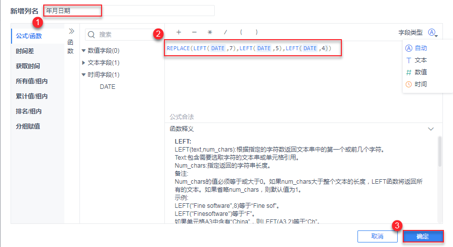Click the 公式合法 status text

click(182, 117)
